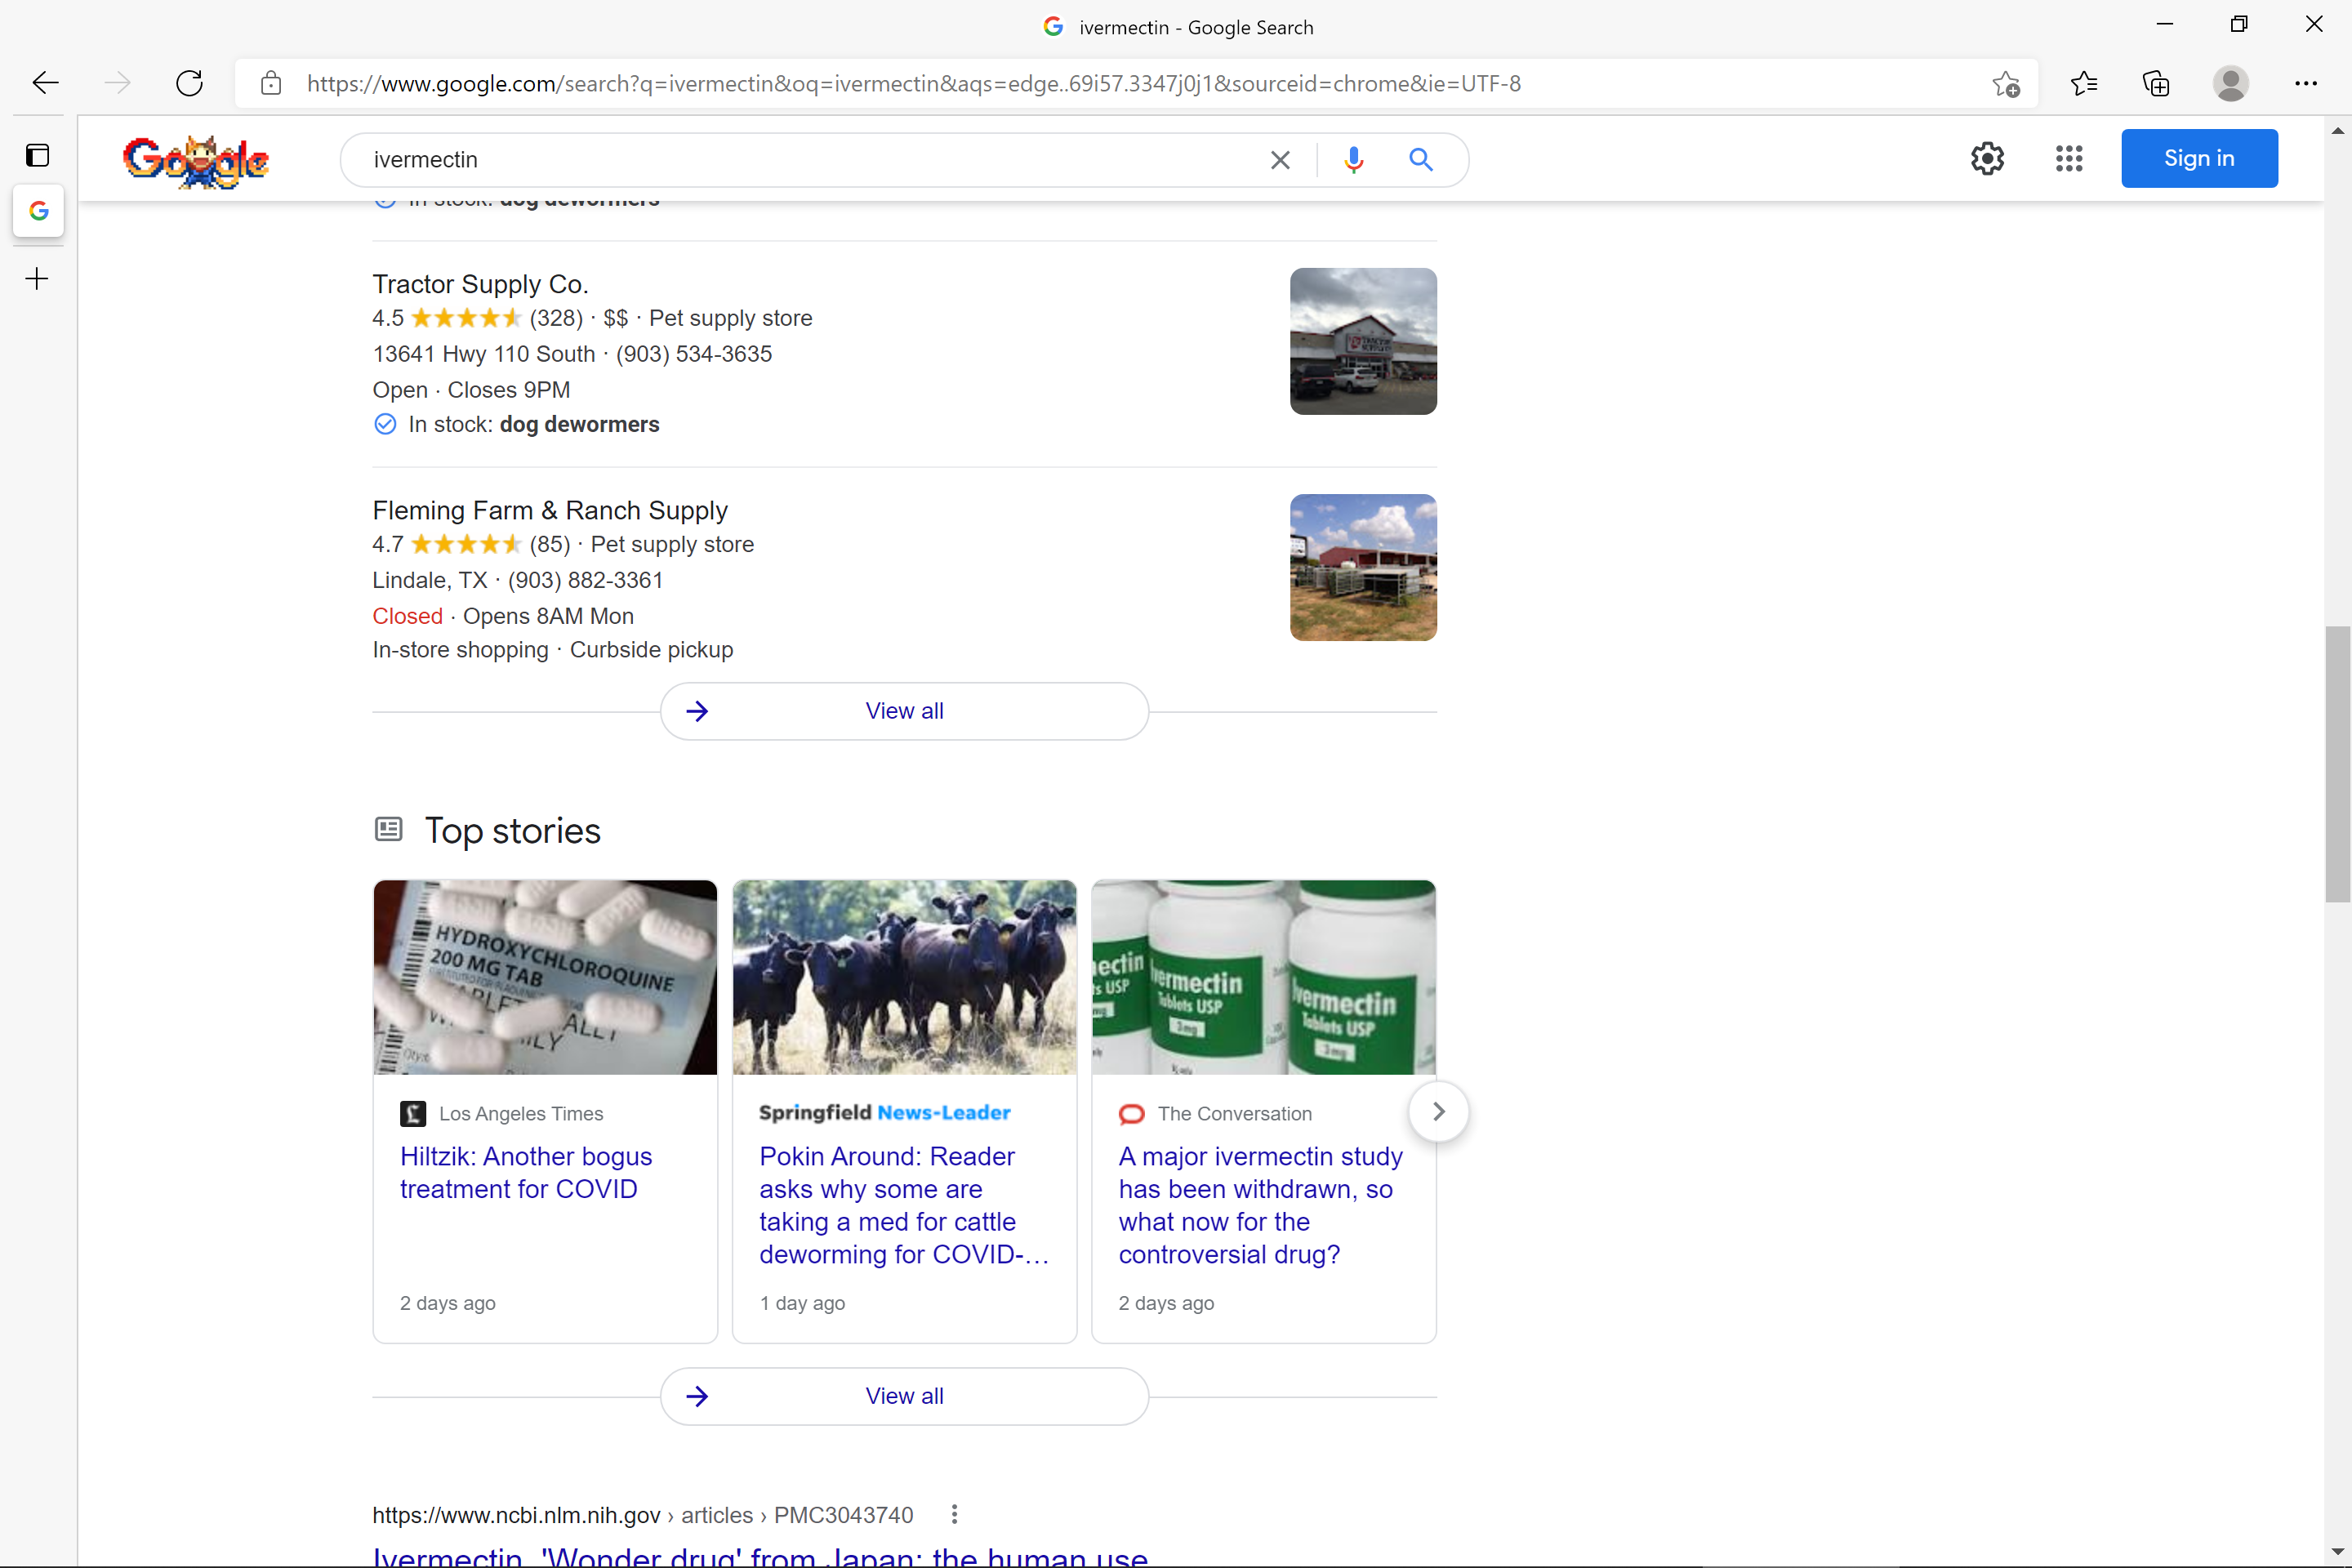Open browser Settings and more menu
The image size is (2352, 1568).
coord(2305,83)
